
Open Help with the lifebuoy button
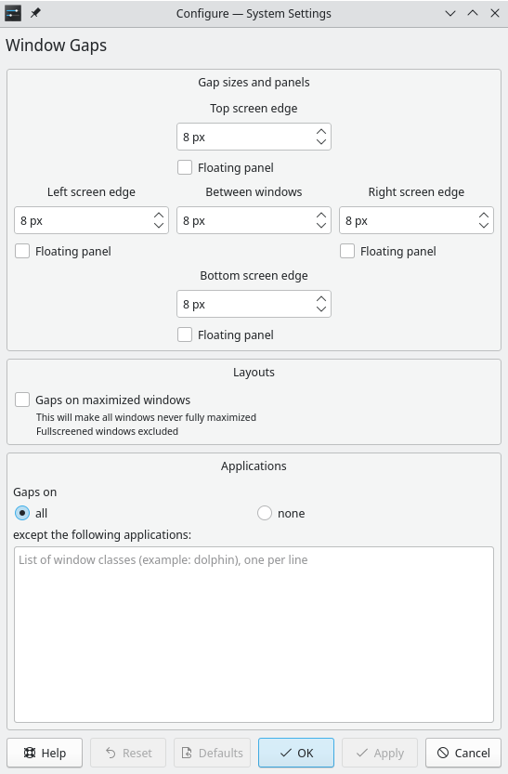[45, 753]
